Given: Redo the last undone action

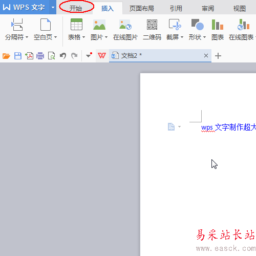Looking at the screenshot, I should (x=74, y=56).
